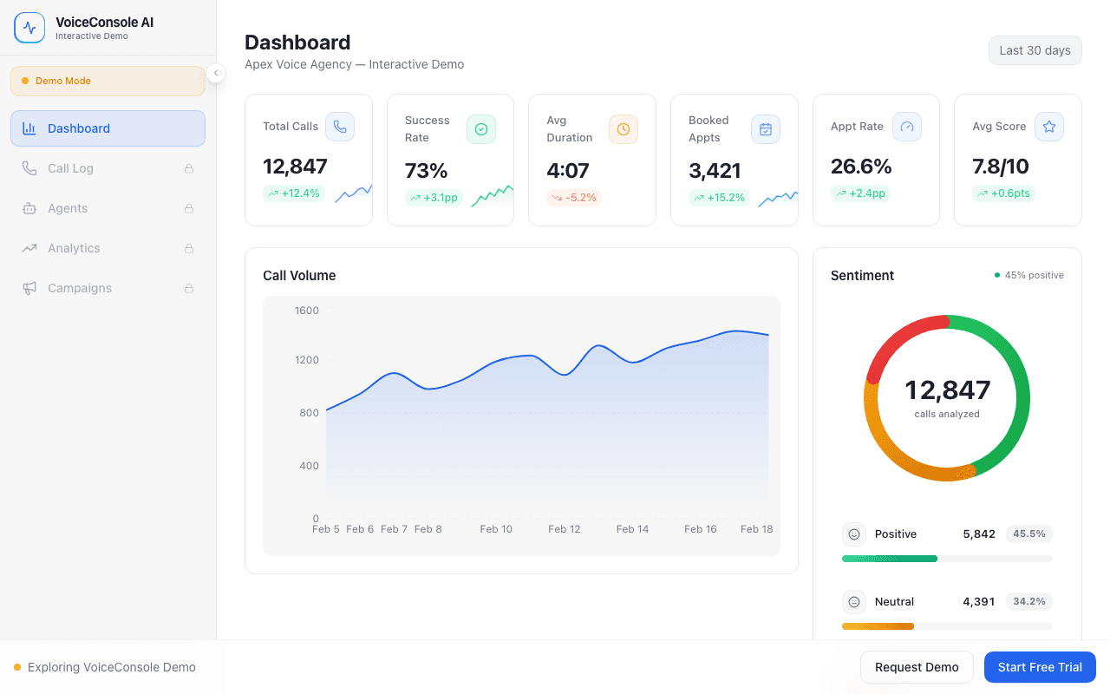
Task: Collapse the sidebar with the chevron control
Action: [x=216, y=73]
